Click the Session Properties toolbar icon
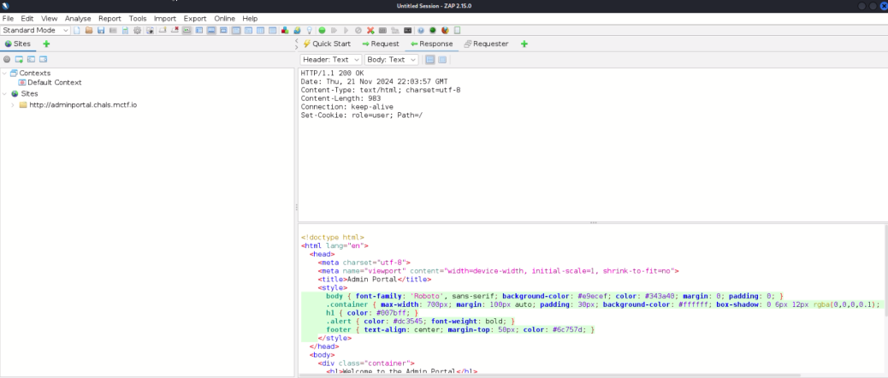Image resolution: width=888 pixels, height=378 pixels. coord(125,31)
